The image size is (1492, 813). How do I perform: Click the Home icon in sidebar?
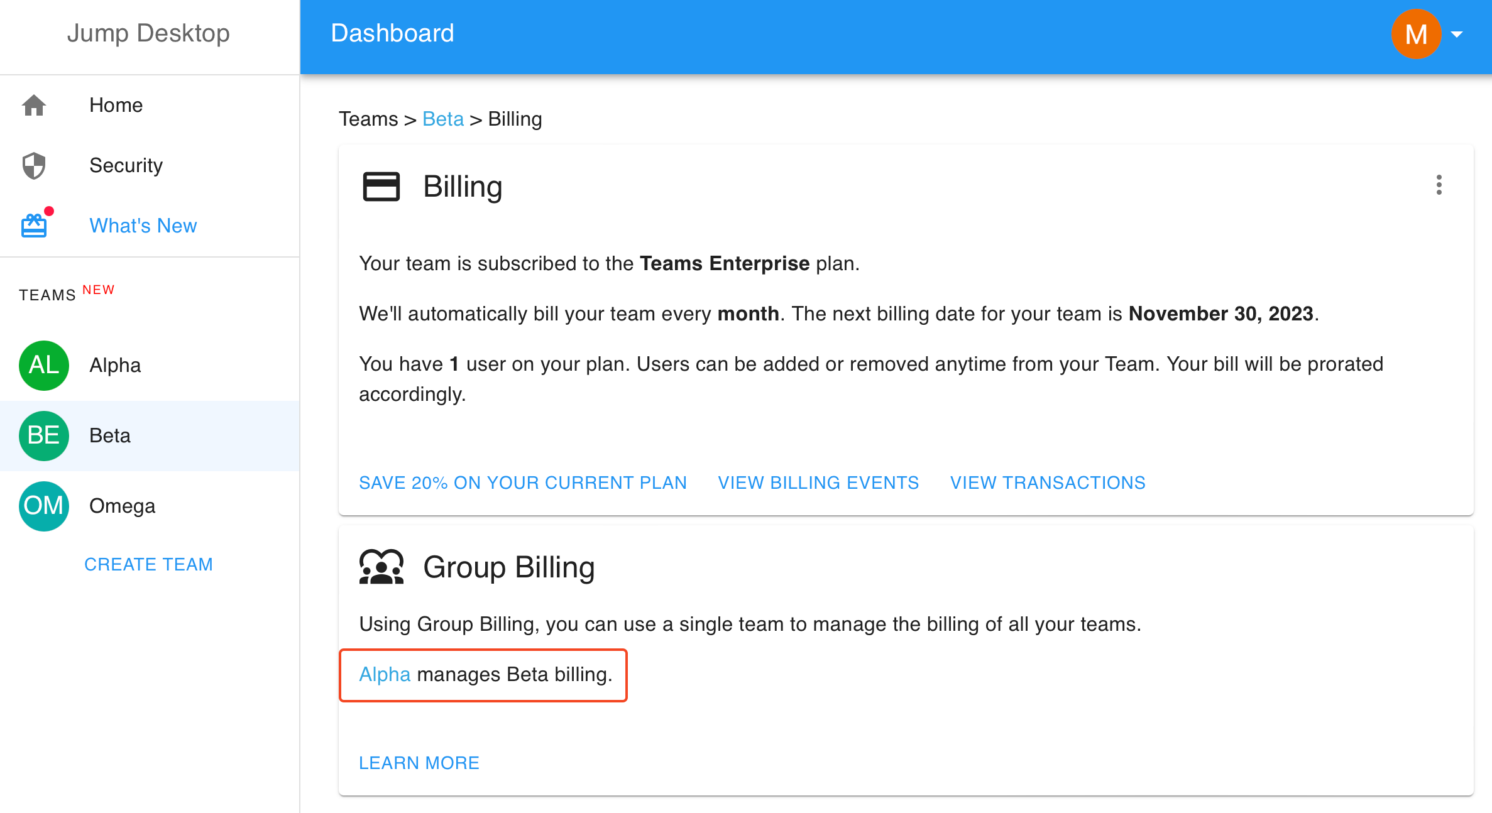(34, 105)
